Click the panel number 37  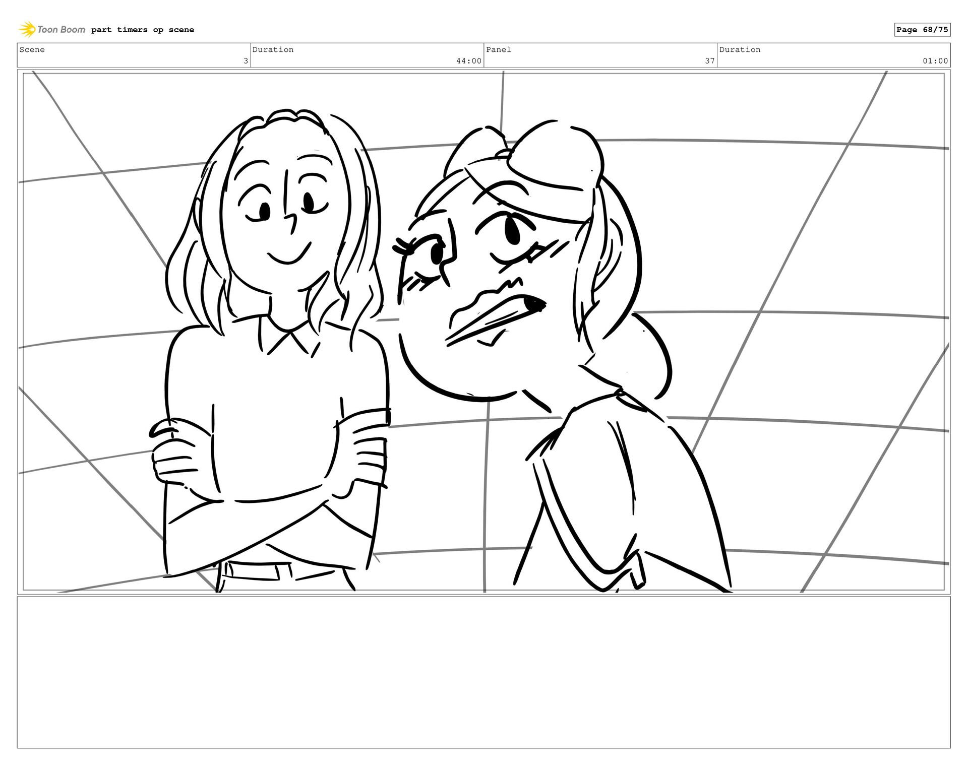(710, 61)
